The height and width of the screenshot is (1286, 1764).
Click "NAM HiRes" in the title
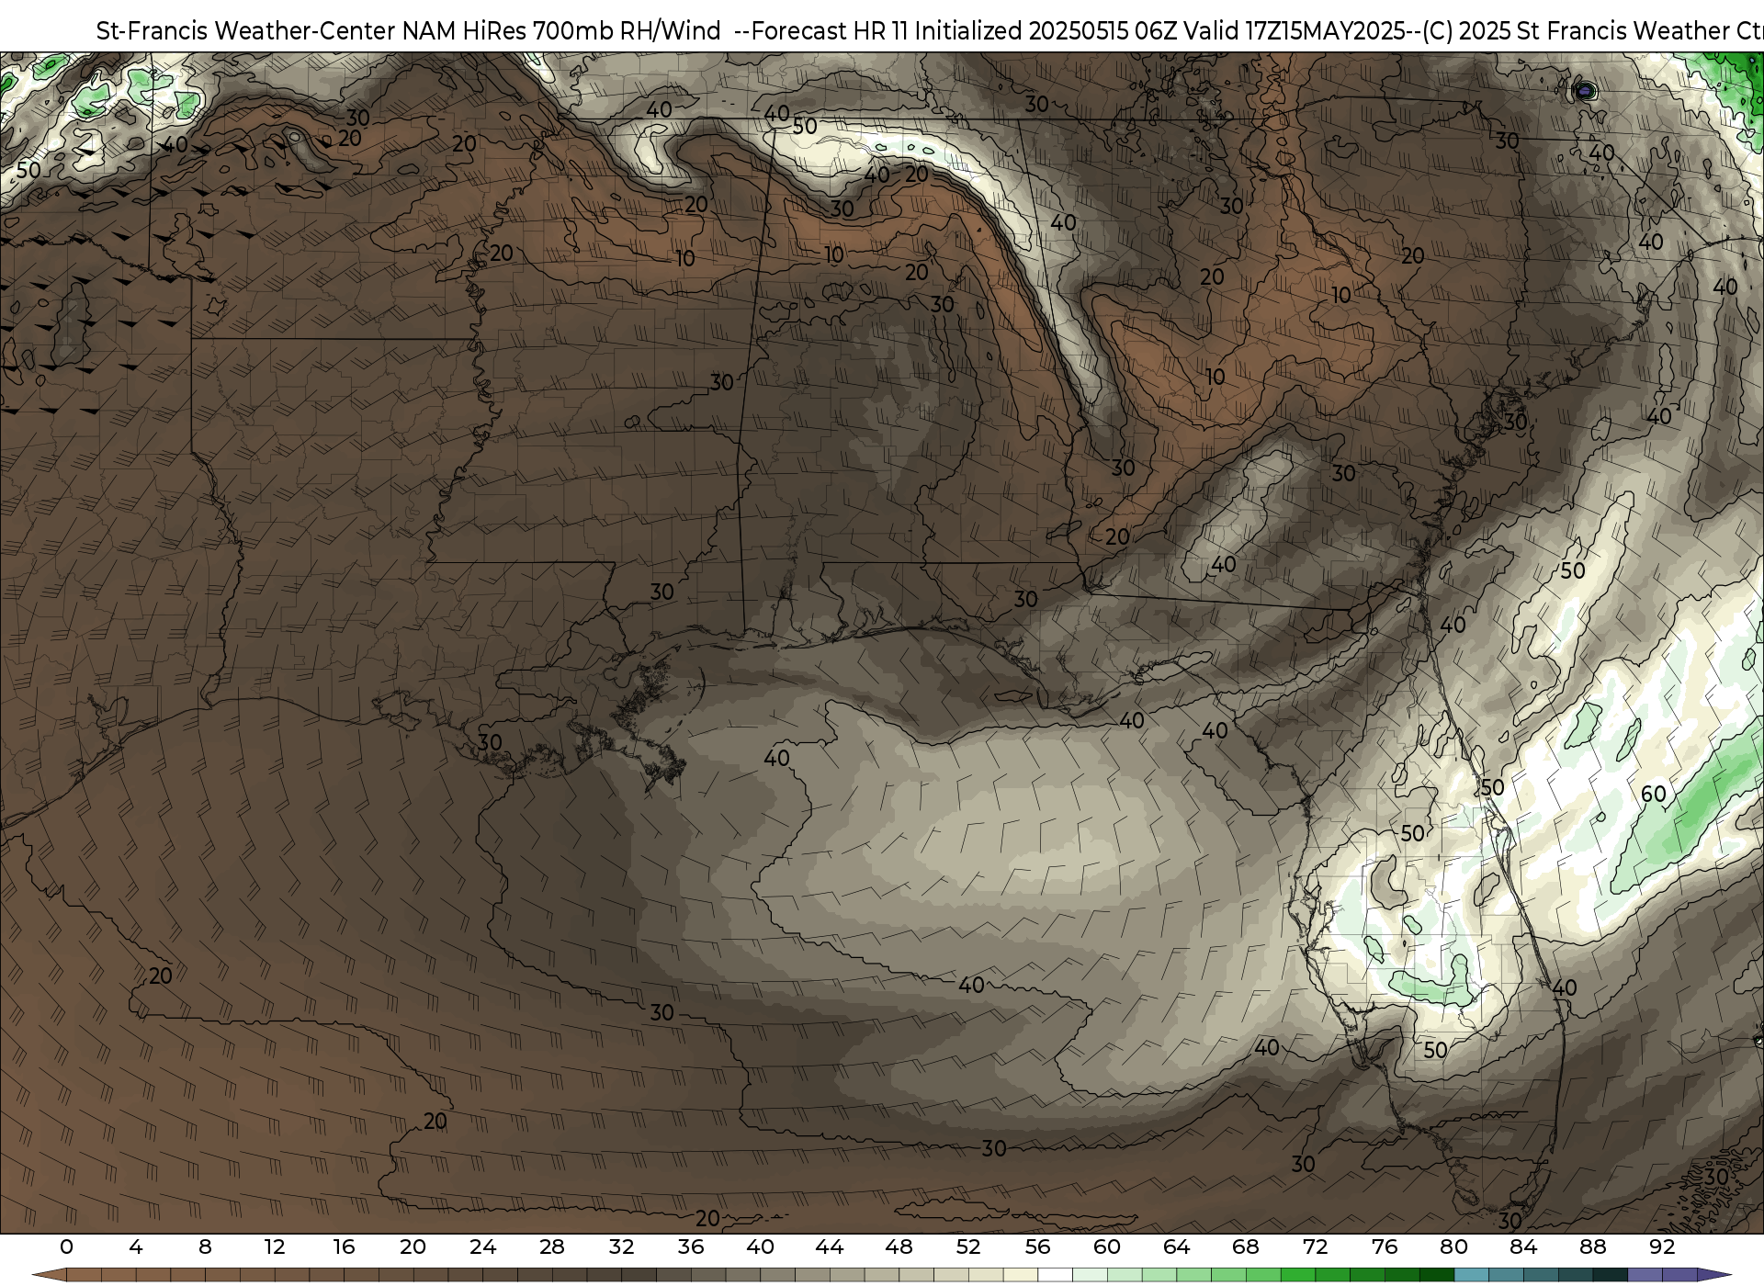point(463,31)
